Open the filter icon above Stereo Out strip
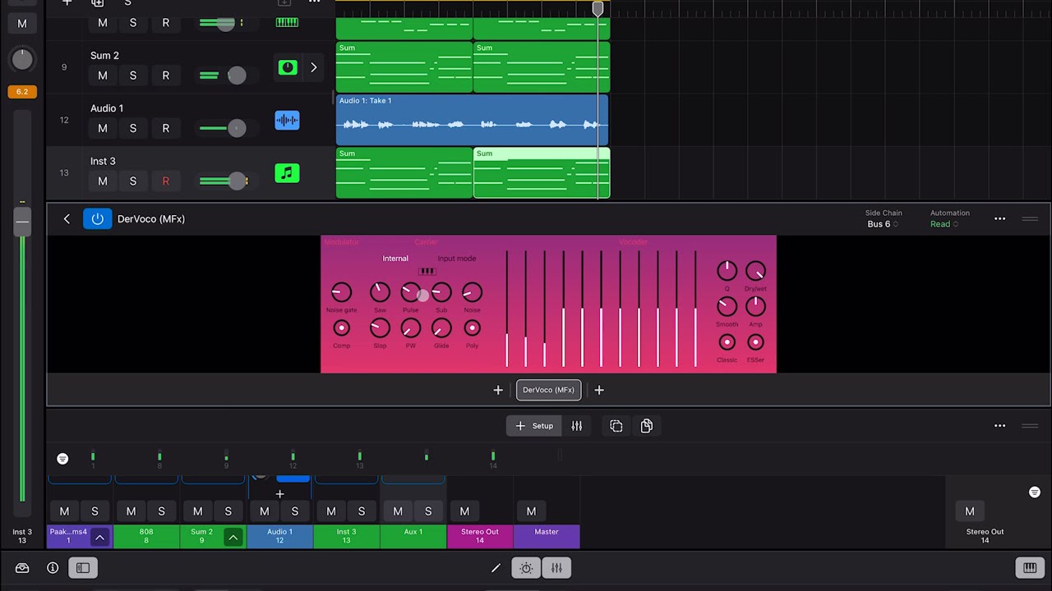Viewport: 1052px width, 591px height. 1035,492
